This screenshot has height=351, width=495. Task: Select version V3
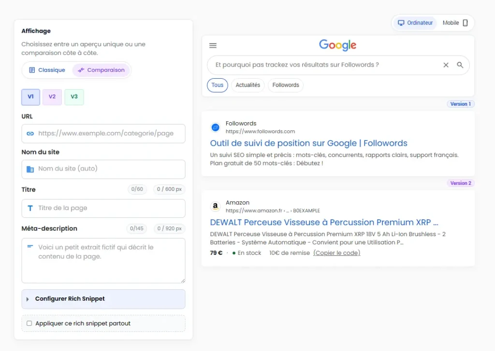[74, 97]
